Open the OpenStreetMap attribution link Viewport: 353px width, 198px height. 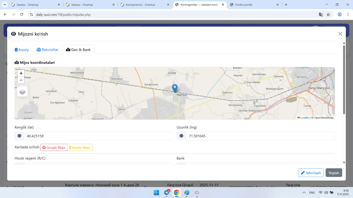click(x=324, y=118)
